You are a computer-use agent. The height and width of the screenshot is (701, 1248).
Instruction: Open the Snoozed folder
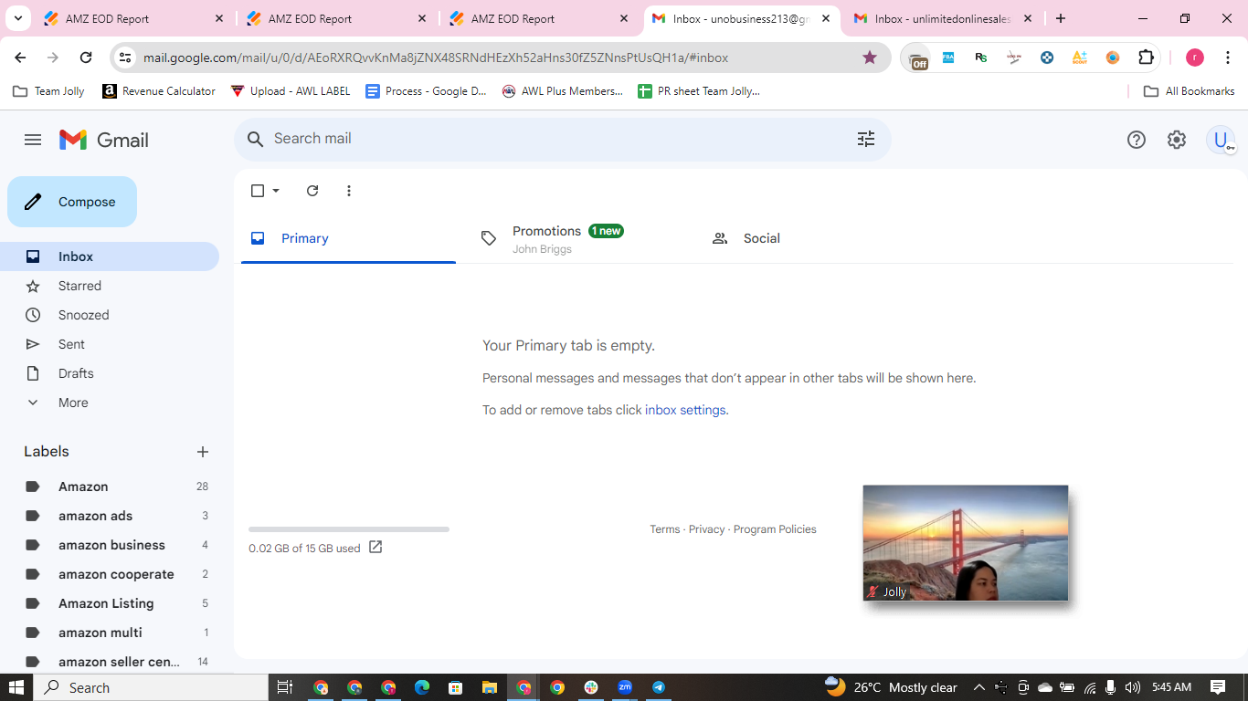coord(110,315)
